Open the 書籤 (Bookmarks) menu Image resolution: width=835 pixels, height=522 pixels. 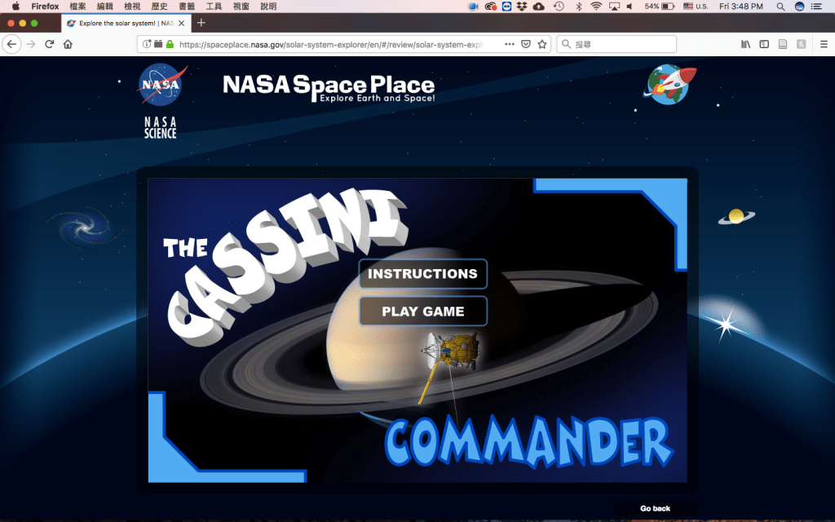[187, 7]
